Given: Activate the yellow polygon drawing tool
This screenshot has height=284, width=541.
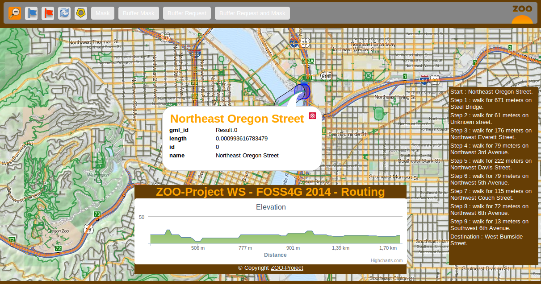Looking at the screenshot, I should click(x=81, y=13).
